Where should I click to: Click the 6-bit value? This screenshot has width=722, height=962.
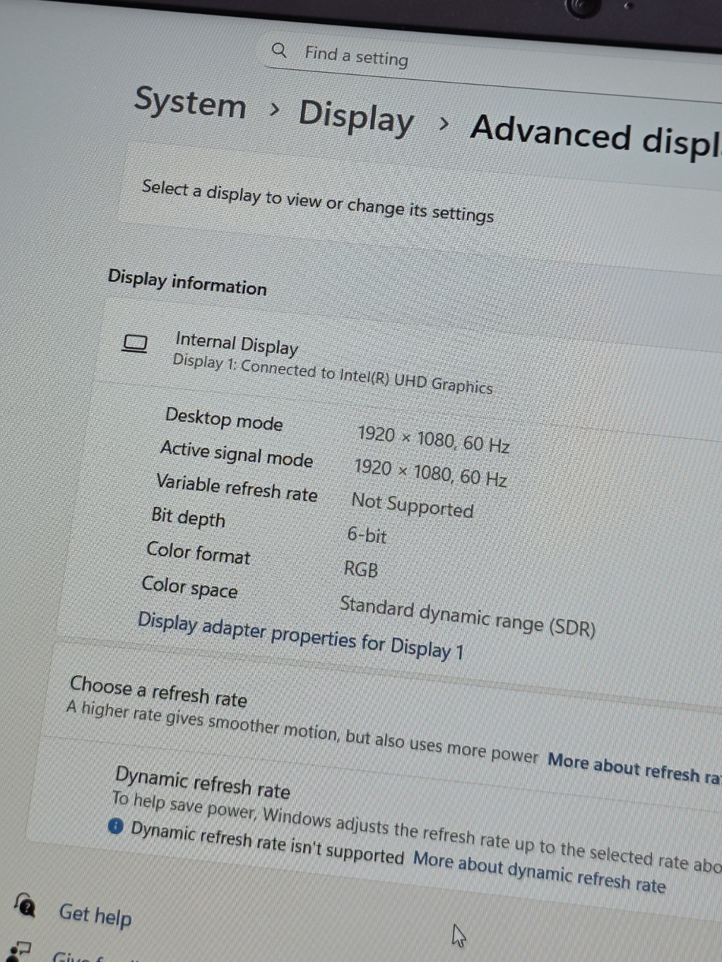click(367, 535)
